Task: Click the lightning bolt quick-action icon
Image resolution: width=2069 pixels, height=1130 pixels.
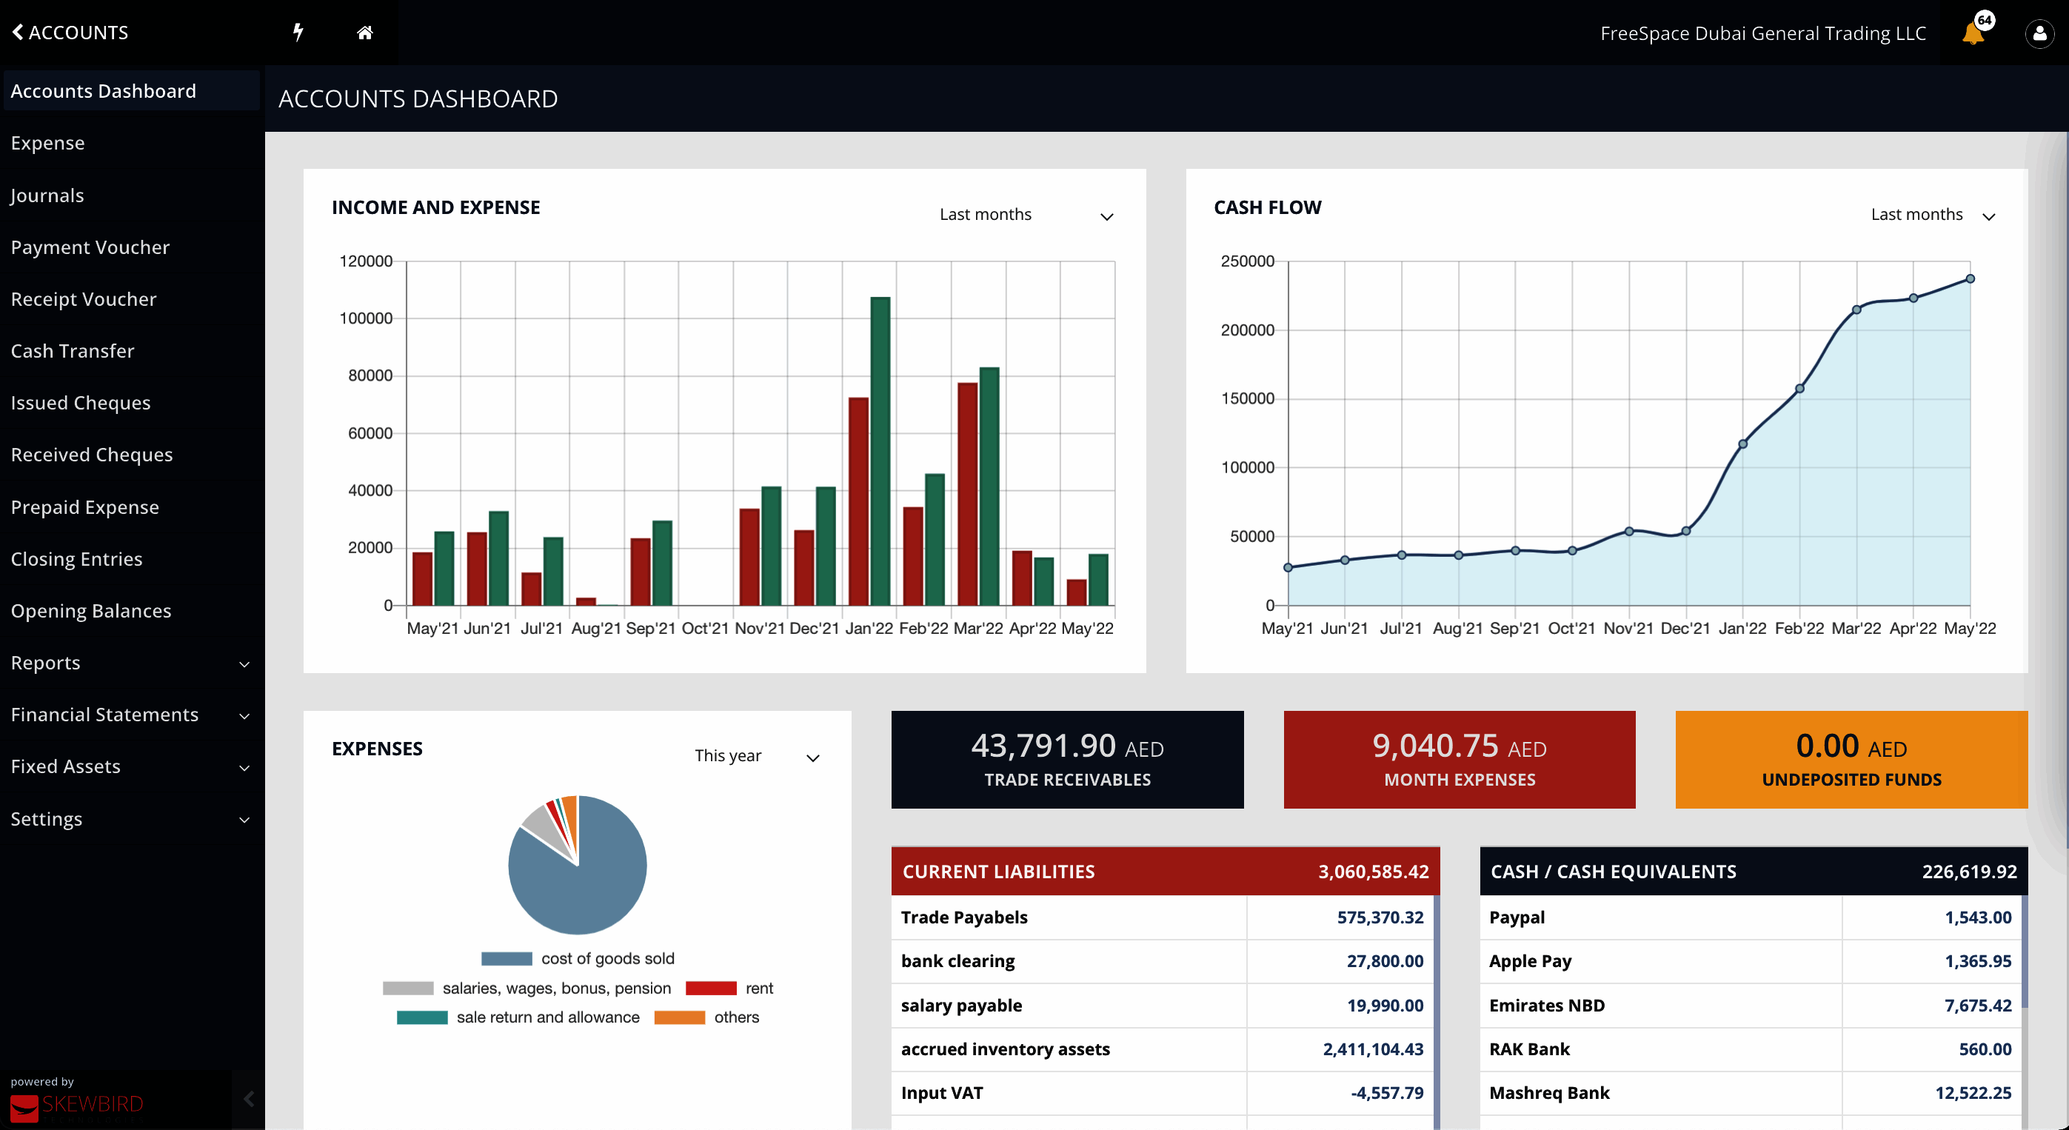Action: click(x=298, y=32)
